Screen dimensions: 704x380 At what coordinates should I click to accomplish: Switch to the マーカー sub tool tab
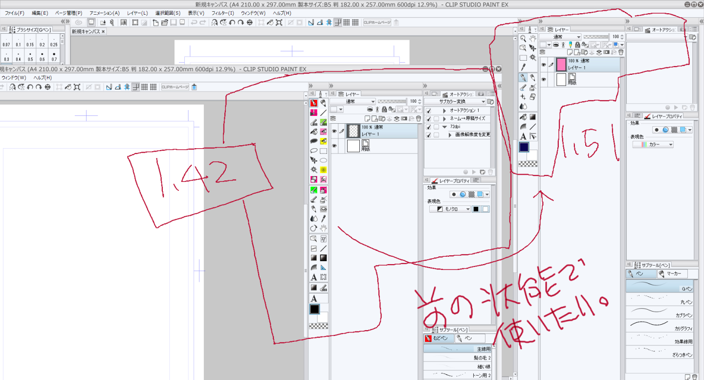(x=672, y=274)
